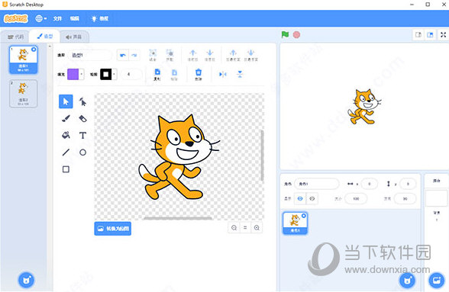
Task: Click the Backward one layer icon
Action: [209, 55]
